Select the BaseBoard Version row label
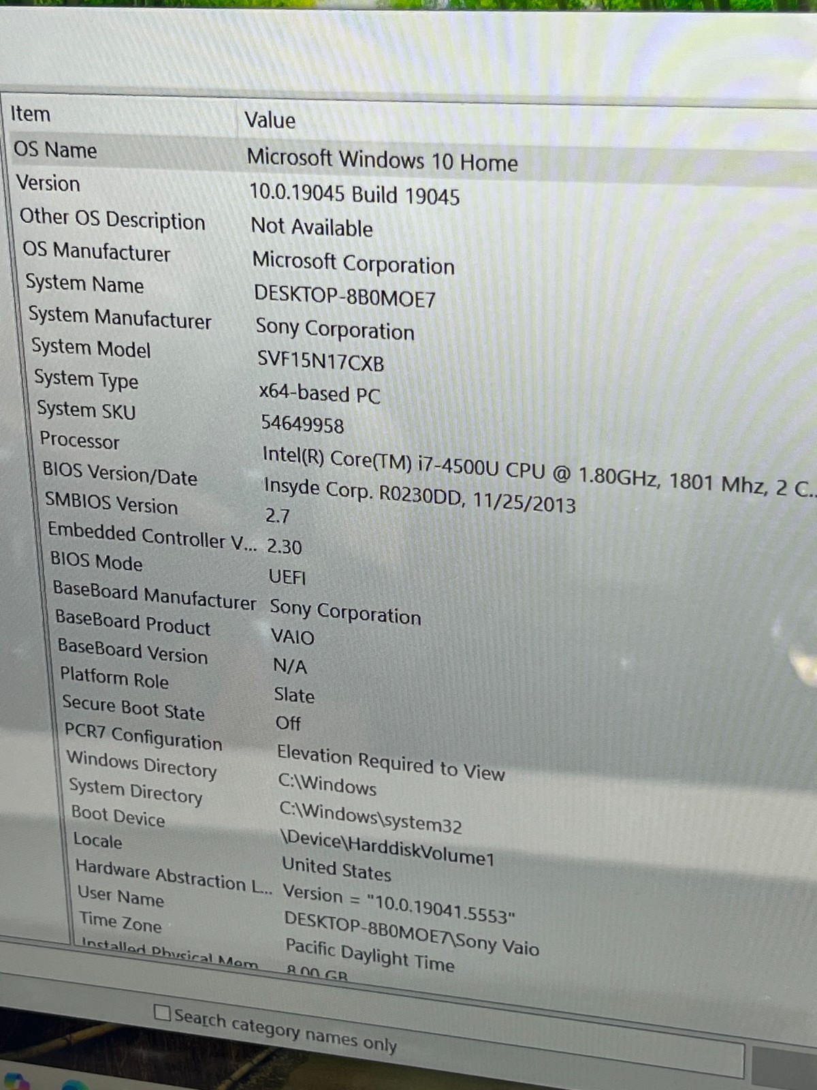The width and height of the screenshot is (817, 1090). pyautogui.click(x=133, y=651)
